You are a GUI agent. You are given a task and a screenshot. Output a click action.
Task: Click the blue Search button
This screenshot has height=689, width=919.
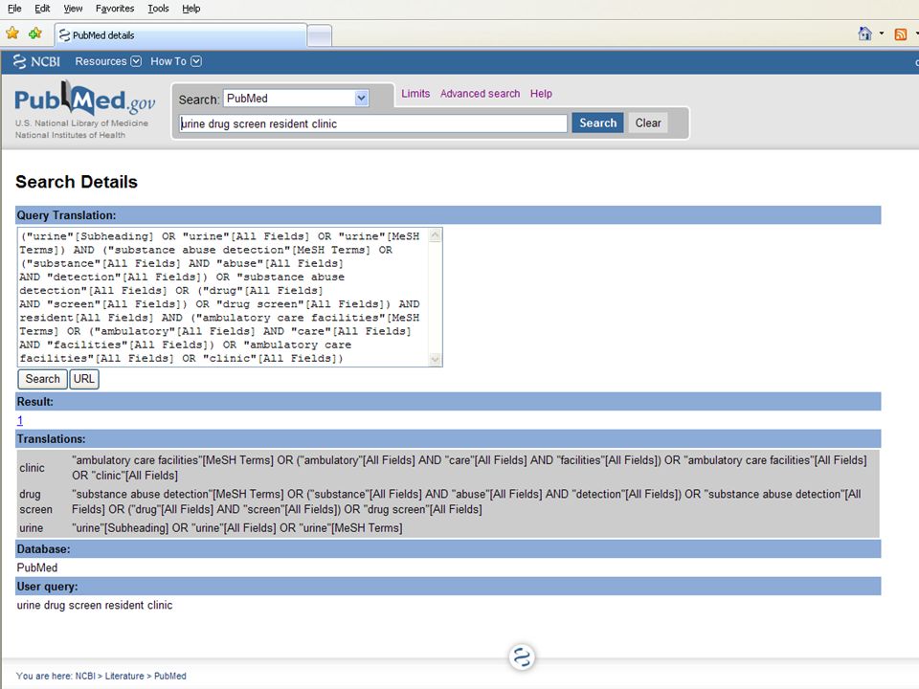tap(597, 123)
